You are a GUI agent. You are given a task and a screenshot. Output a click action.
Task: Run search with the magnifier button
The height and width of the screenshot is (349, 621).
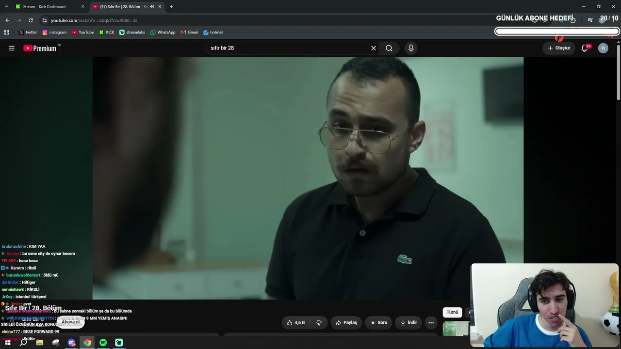click(389, 48)
